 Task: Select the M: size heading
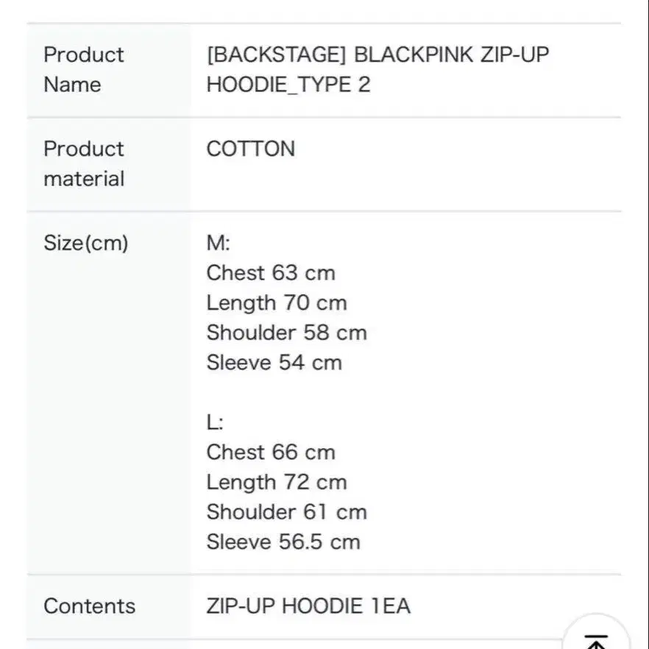(x=218, y=243)
